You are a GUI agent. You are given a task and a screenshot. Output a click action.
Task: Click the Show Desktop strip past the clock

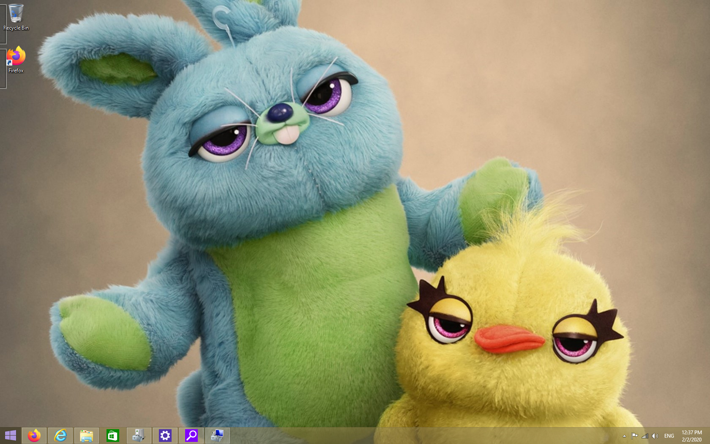pyautogui.click(x=708, y=436)
